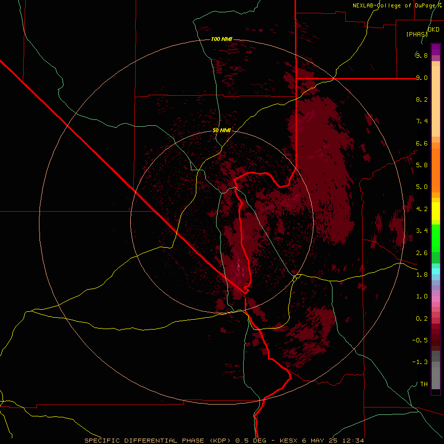
Task: Click the 4.2 scale value
Action: click(x=422, y=209)
